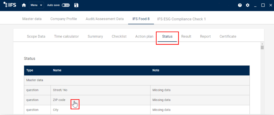Image resolution: width=274 pixels, height=115 pixels.
Task: Open IFS ESG Compliance Check 1 tab
Action: pos(181,19)
